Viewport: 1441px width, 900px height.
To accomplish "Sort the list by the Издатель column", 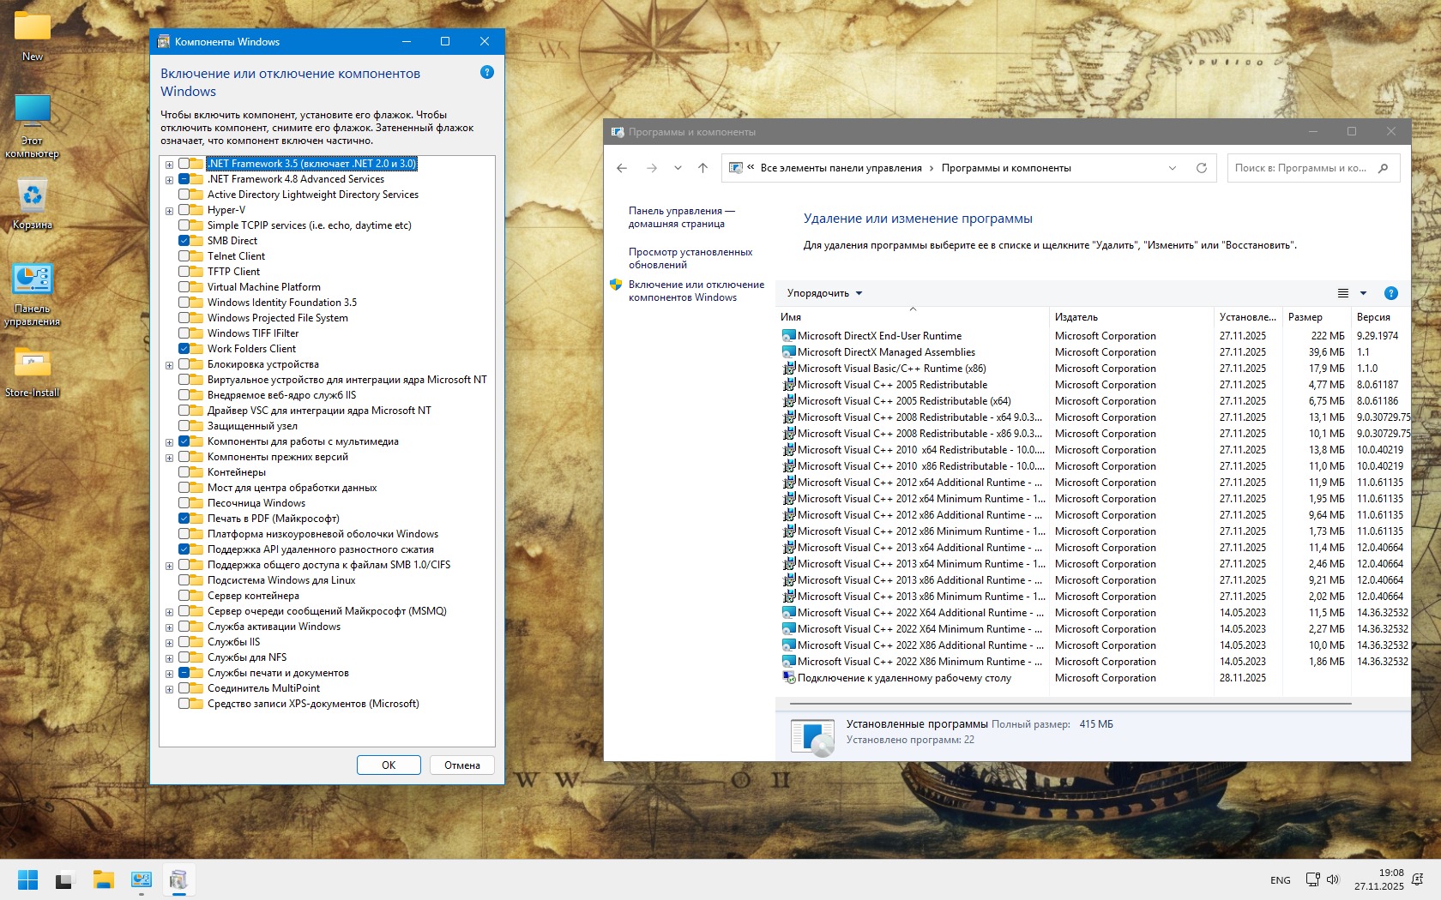I will (x=1076, y=317).
